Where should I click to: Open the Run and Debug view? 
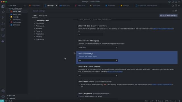tap(3, 24)
